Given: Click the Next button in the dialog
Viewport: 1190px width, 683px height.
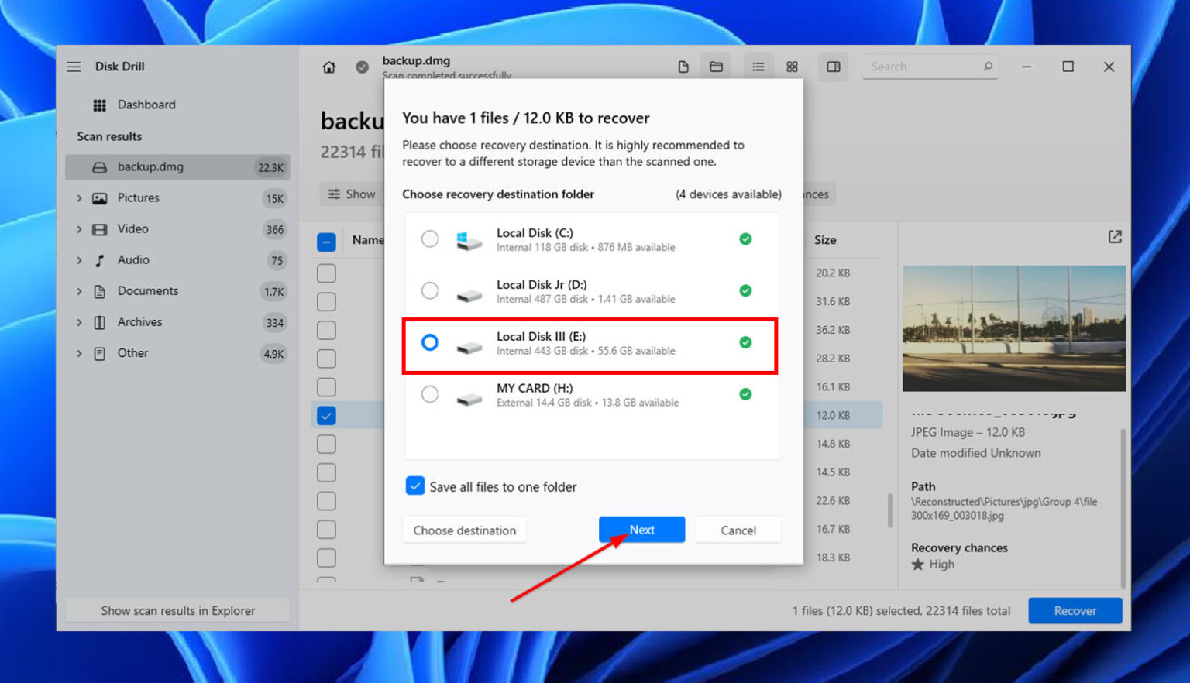Looking at the screenshot, I should coord(641,530).
